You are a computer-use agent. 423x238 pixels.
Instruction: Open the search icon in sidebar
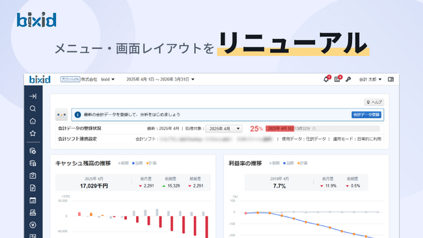click(x=33, y=109)
